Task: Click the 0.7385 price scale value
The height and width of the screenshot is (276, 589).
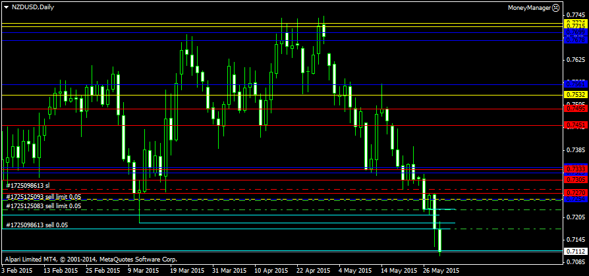Action: tap(575, 150)
